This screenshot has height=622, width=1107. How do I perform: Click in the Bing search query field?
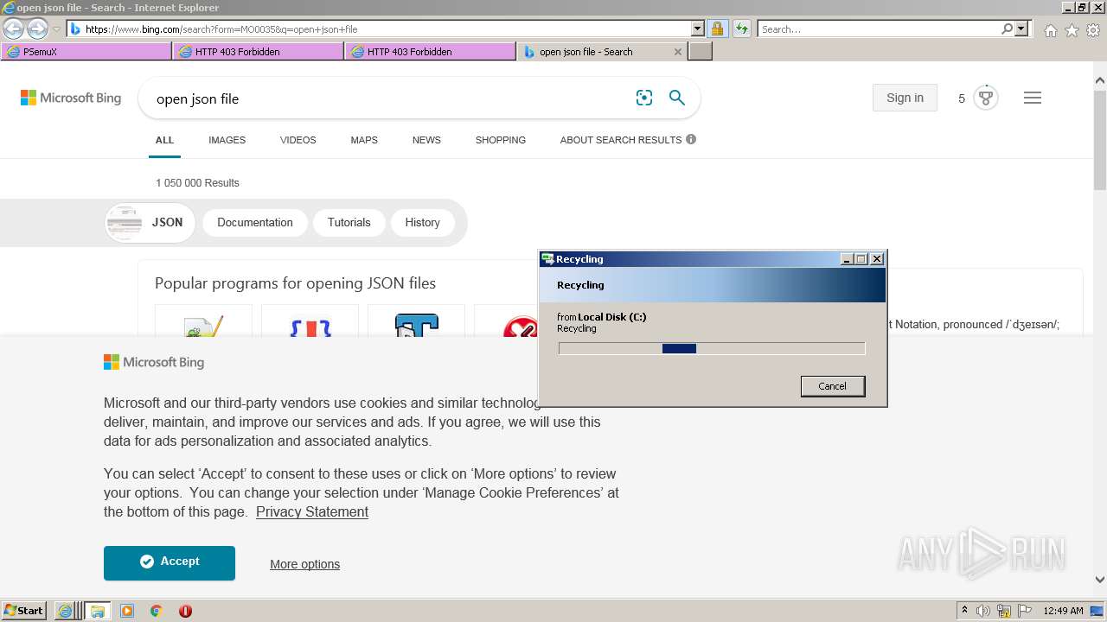coord(389,98)
